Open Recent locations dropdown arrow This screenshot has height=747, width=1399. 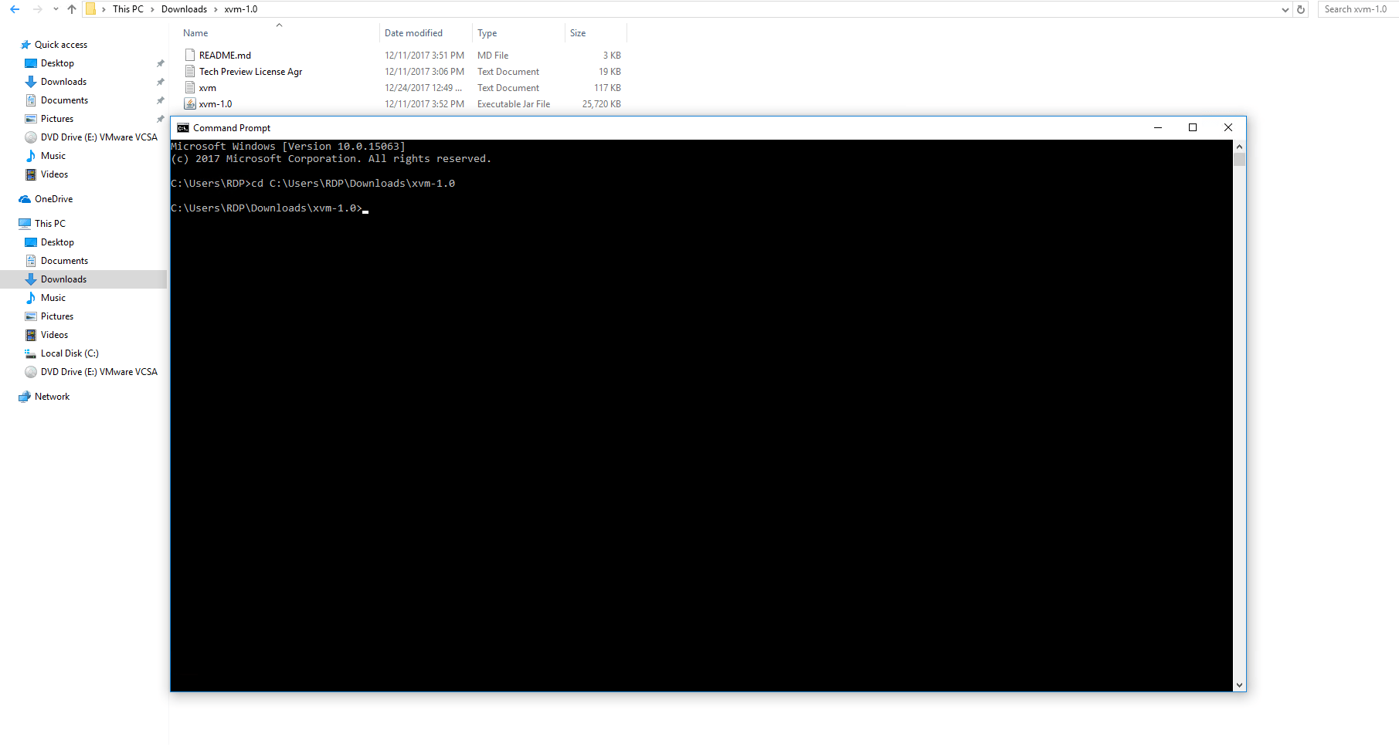(56, 9)
